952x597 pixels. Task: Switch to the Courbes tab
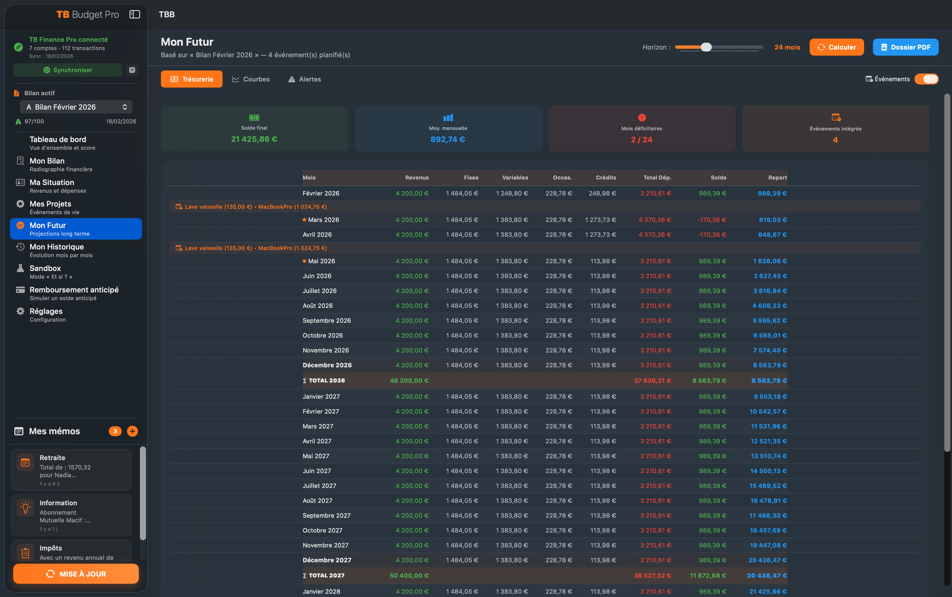tap(251, 79)
